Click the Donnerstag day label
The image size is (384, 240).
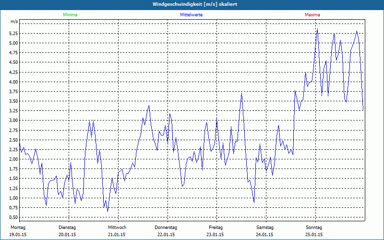click(166, 228)
